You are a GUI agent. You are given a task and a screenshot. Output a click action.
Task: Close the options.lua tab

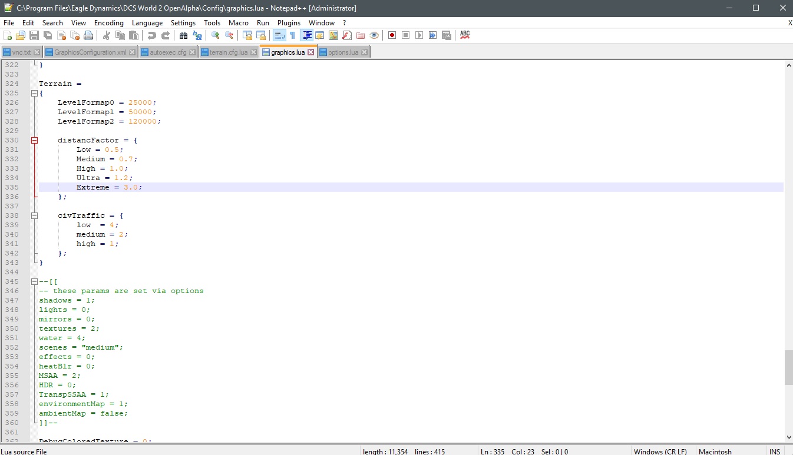tap(364, 52)
